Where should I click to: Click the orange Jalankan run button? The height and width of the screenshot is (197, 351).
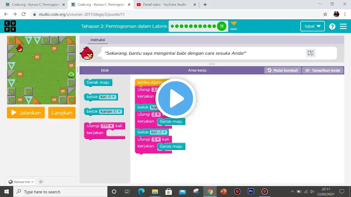[26, 113]
